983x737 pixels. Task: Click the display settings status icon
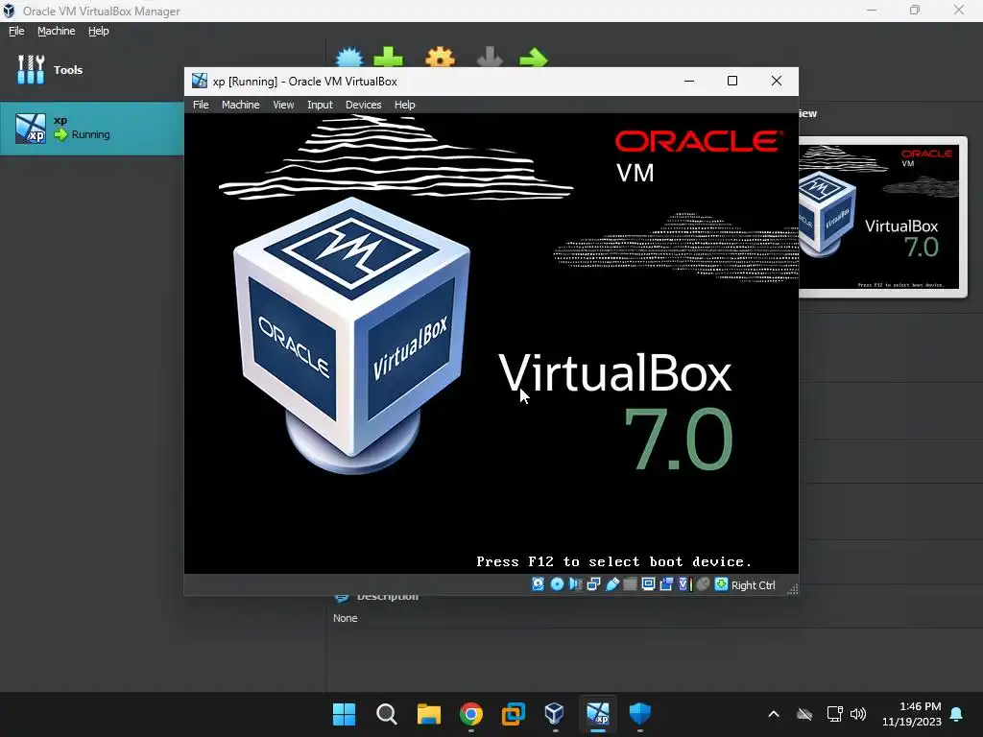coord(648,584)
